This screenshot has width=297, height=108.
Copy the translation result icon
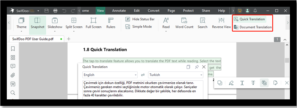(188, 67)
